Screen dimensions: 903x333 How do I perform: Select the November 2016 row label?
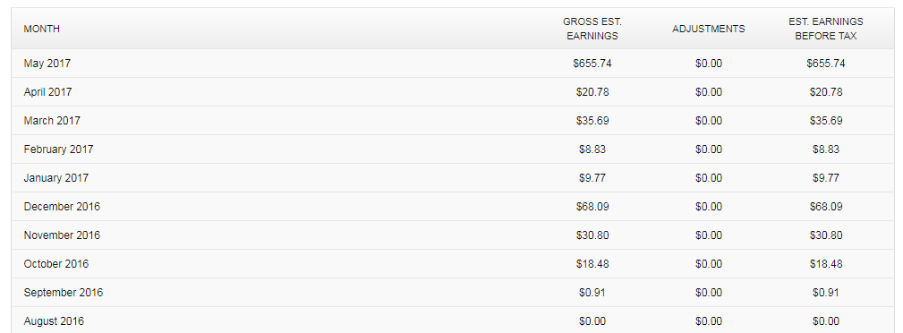coord(62,235)
